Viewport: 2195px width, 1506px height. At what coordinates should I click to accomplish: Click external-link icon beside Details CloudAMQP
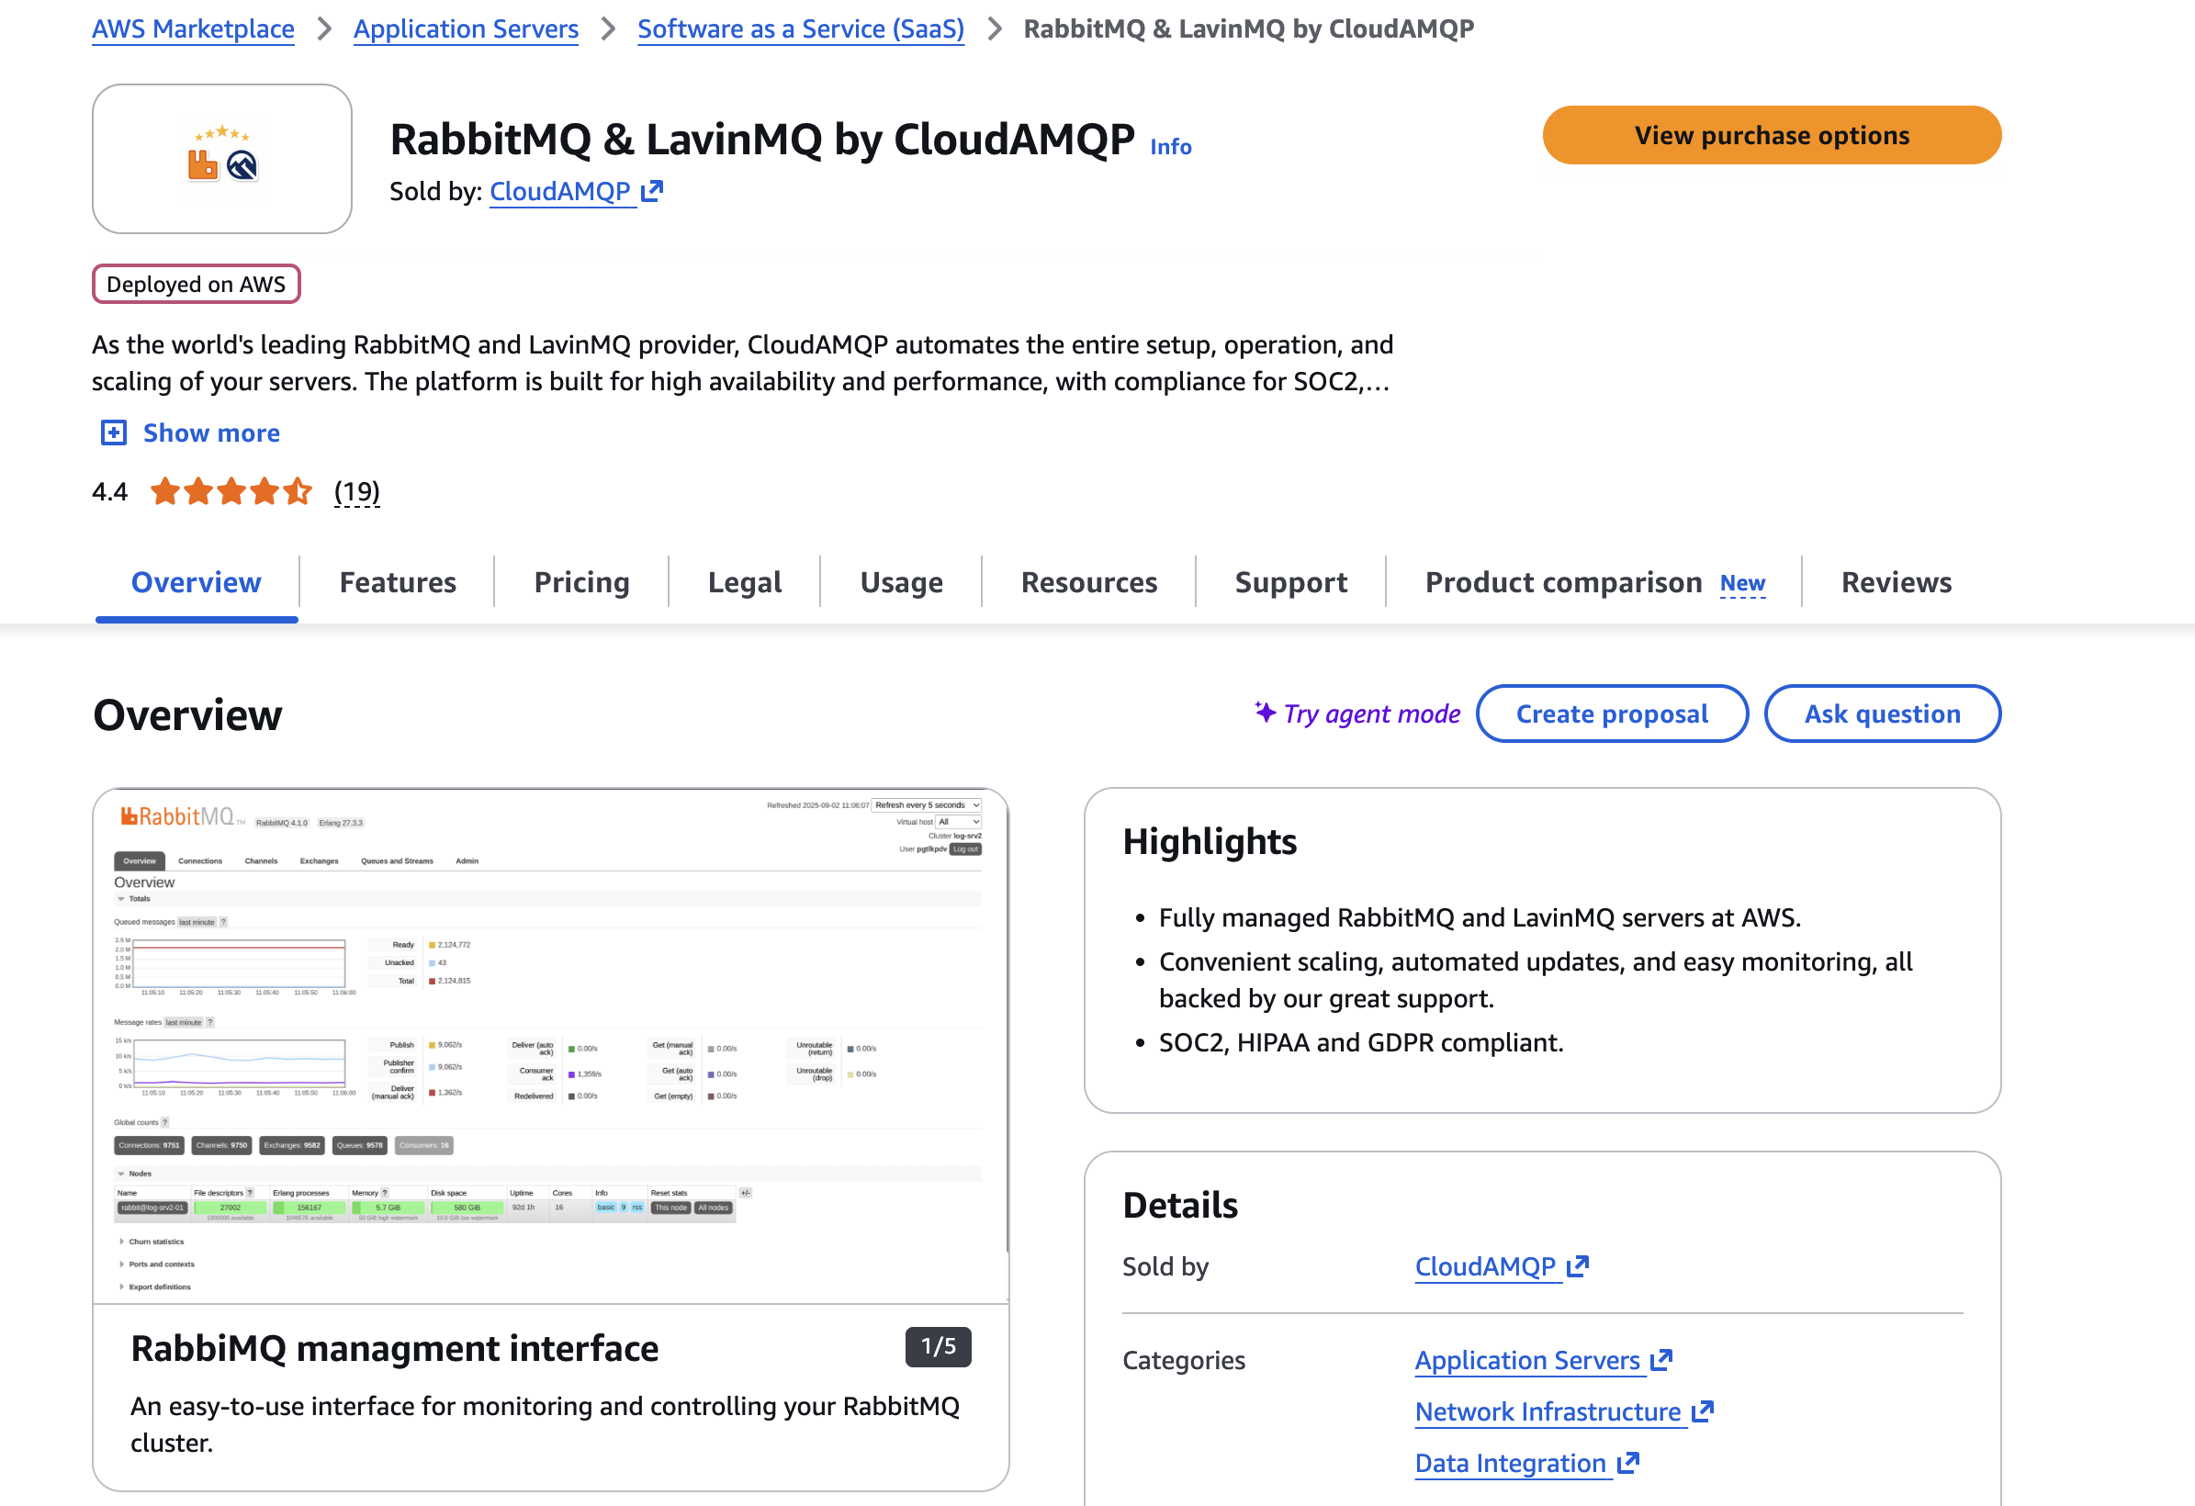coord(1577,1266)
